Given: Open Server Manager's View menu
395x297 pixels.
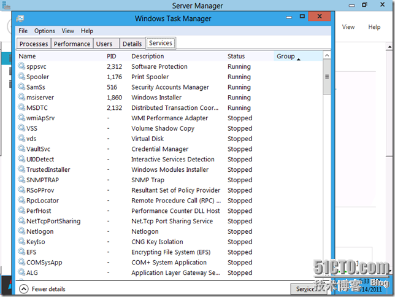Looking at the screenshot, I should point(348,27).
